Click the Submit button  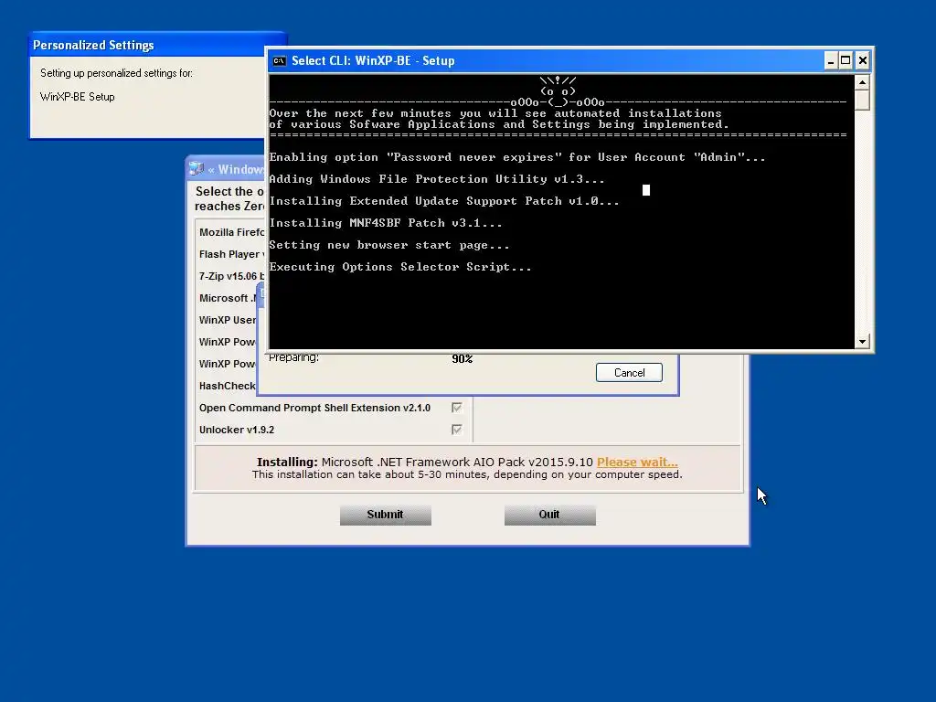[x=385, y=515]
